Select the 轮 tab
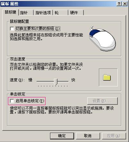 61,13
